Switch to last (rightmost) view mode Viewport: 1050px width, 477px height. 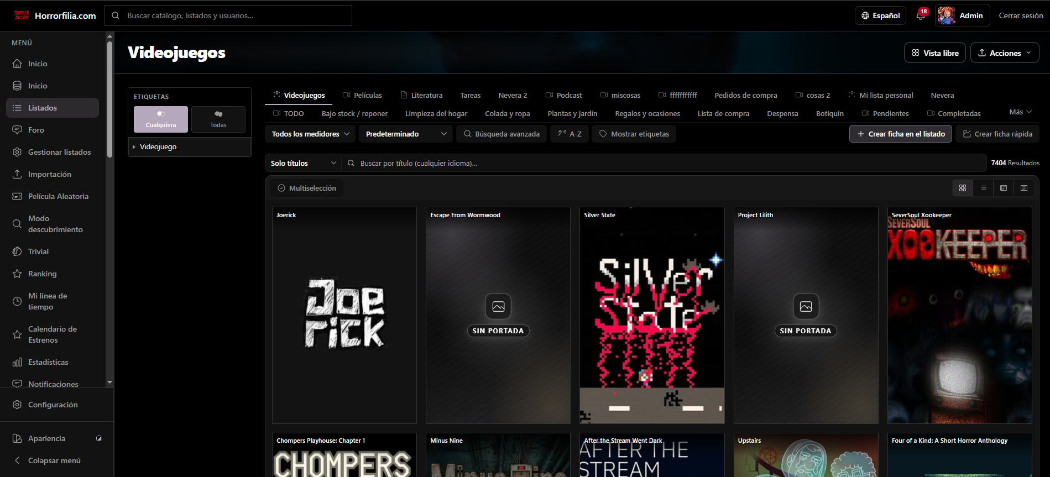click(x=1024, y=188)
